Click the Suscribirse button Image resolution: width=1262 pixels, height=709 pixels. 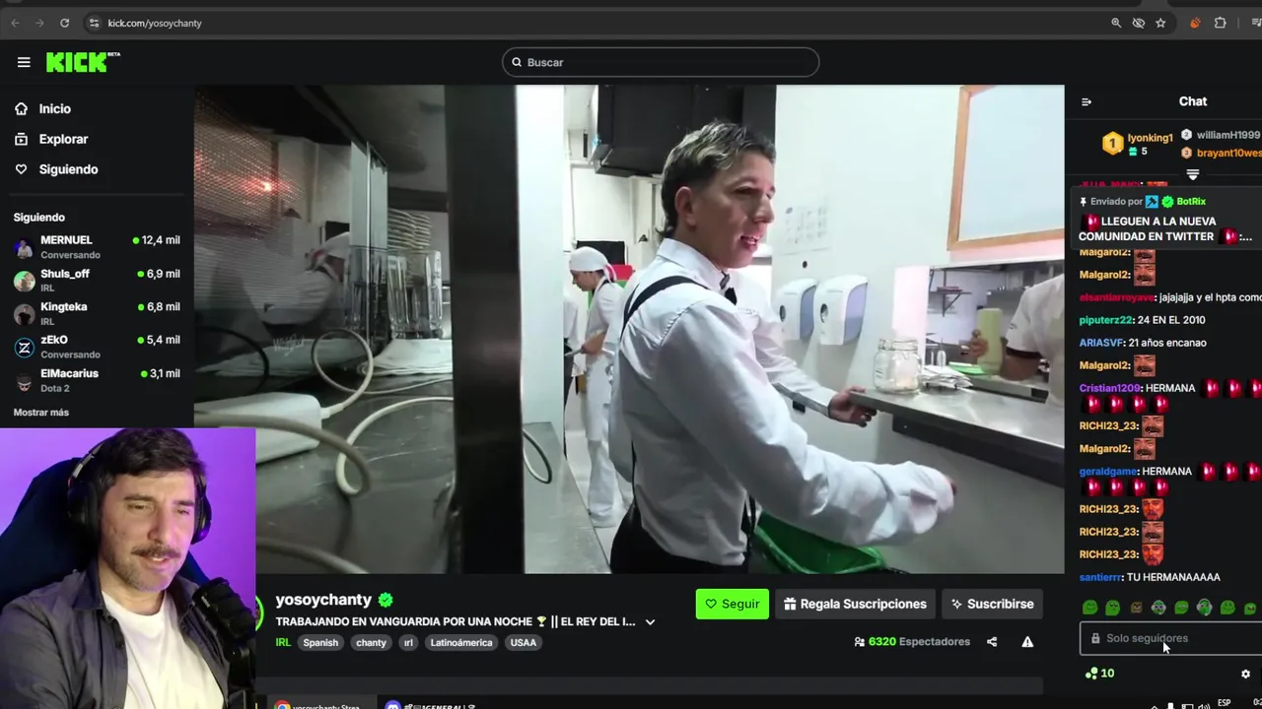coord(992,604)
